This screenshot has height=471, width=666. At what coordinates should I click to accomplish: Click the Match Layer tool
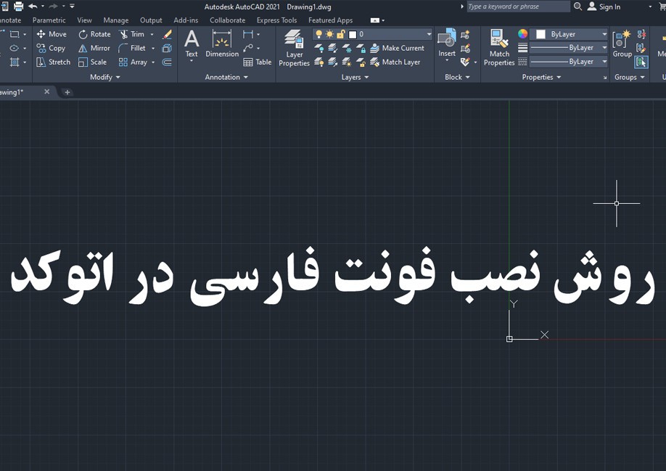pyautogui.click(x=395, y=62)
